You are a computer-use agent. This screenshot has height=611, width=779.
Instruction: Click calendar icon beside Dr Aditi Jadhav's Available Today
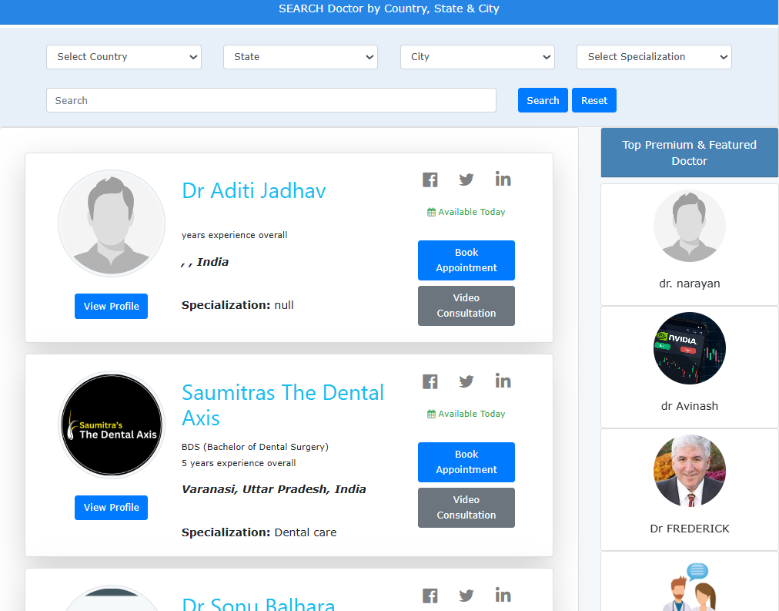point(431,213)
